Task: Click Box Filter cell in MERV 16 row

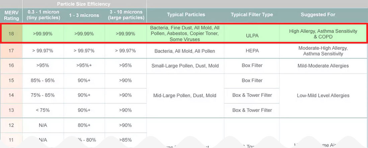Action: (x=252, y=66)
